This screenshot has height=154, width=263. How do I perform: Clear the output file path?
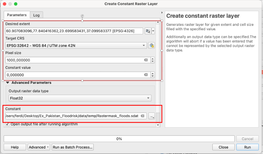[x=143, y=116]
